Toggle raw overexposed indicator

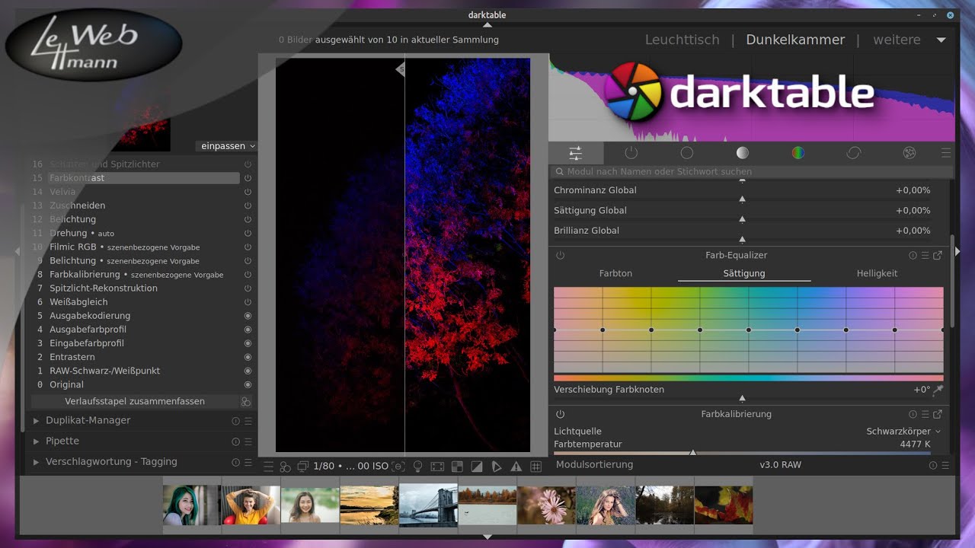coord(457,466)
